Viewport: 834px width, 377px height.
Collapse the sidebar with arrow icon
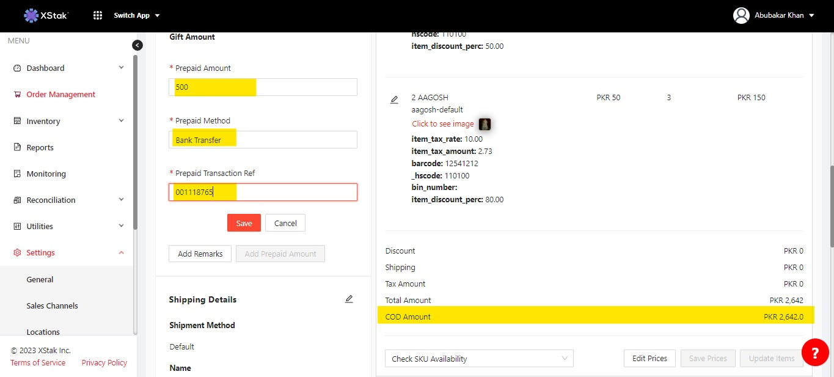pyautogui.click(x=137, y=45)
